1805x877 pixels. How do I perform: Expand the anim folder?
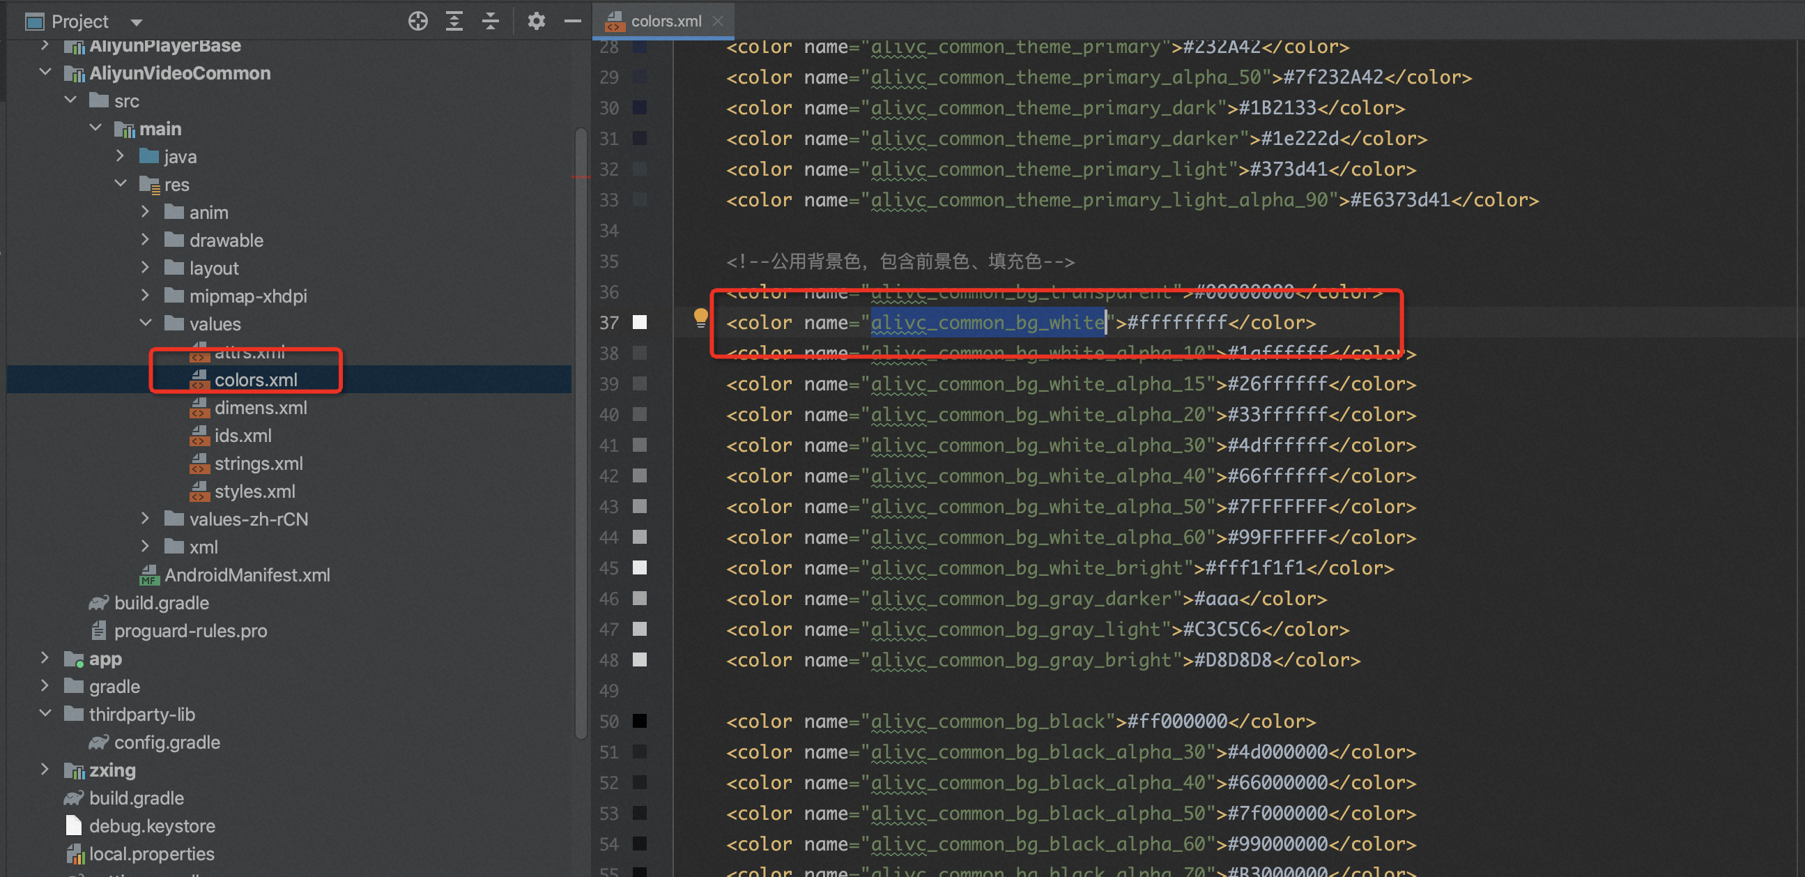[145, 212]
